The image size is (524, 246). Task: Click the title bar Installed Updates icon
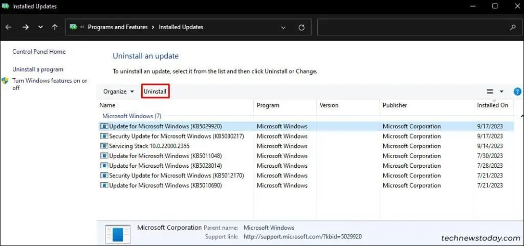pyautogui.click(x=5, y=6)
